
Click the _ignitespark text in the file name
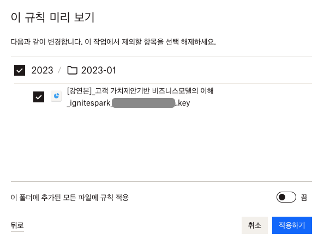tap(89, 103)
